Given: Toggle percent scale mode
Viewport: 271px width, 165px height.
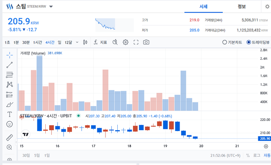Looking at the screenshot, I should click(x=248, y=156).
